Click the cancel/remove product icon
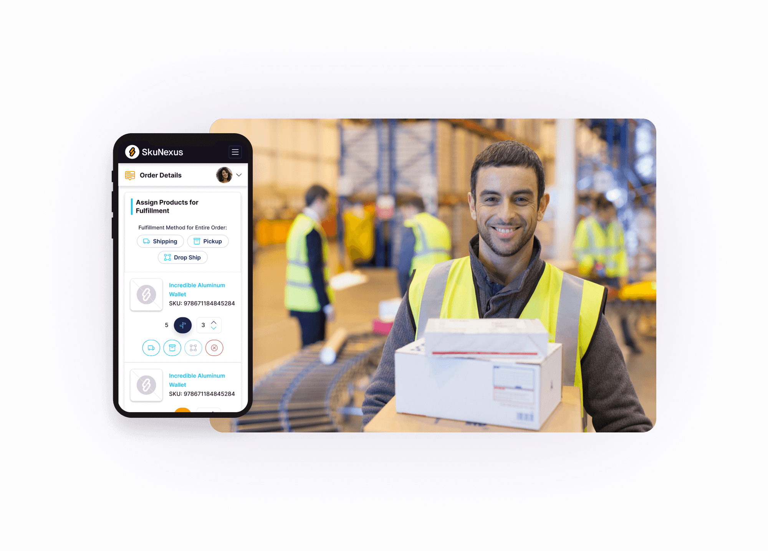Viewport: 768px width, 551px height. (x=214, y=347)
